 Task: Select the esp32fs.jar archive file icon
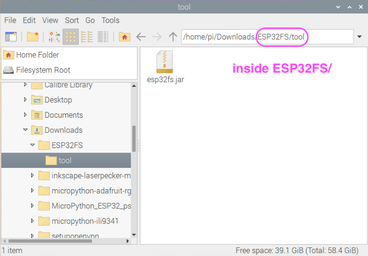pyautogui.click(x=165, y=62)
